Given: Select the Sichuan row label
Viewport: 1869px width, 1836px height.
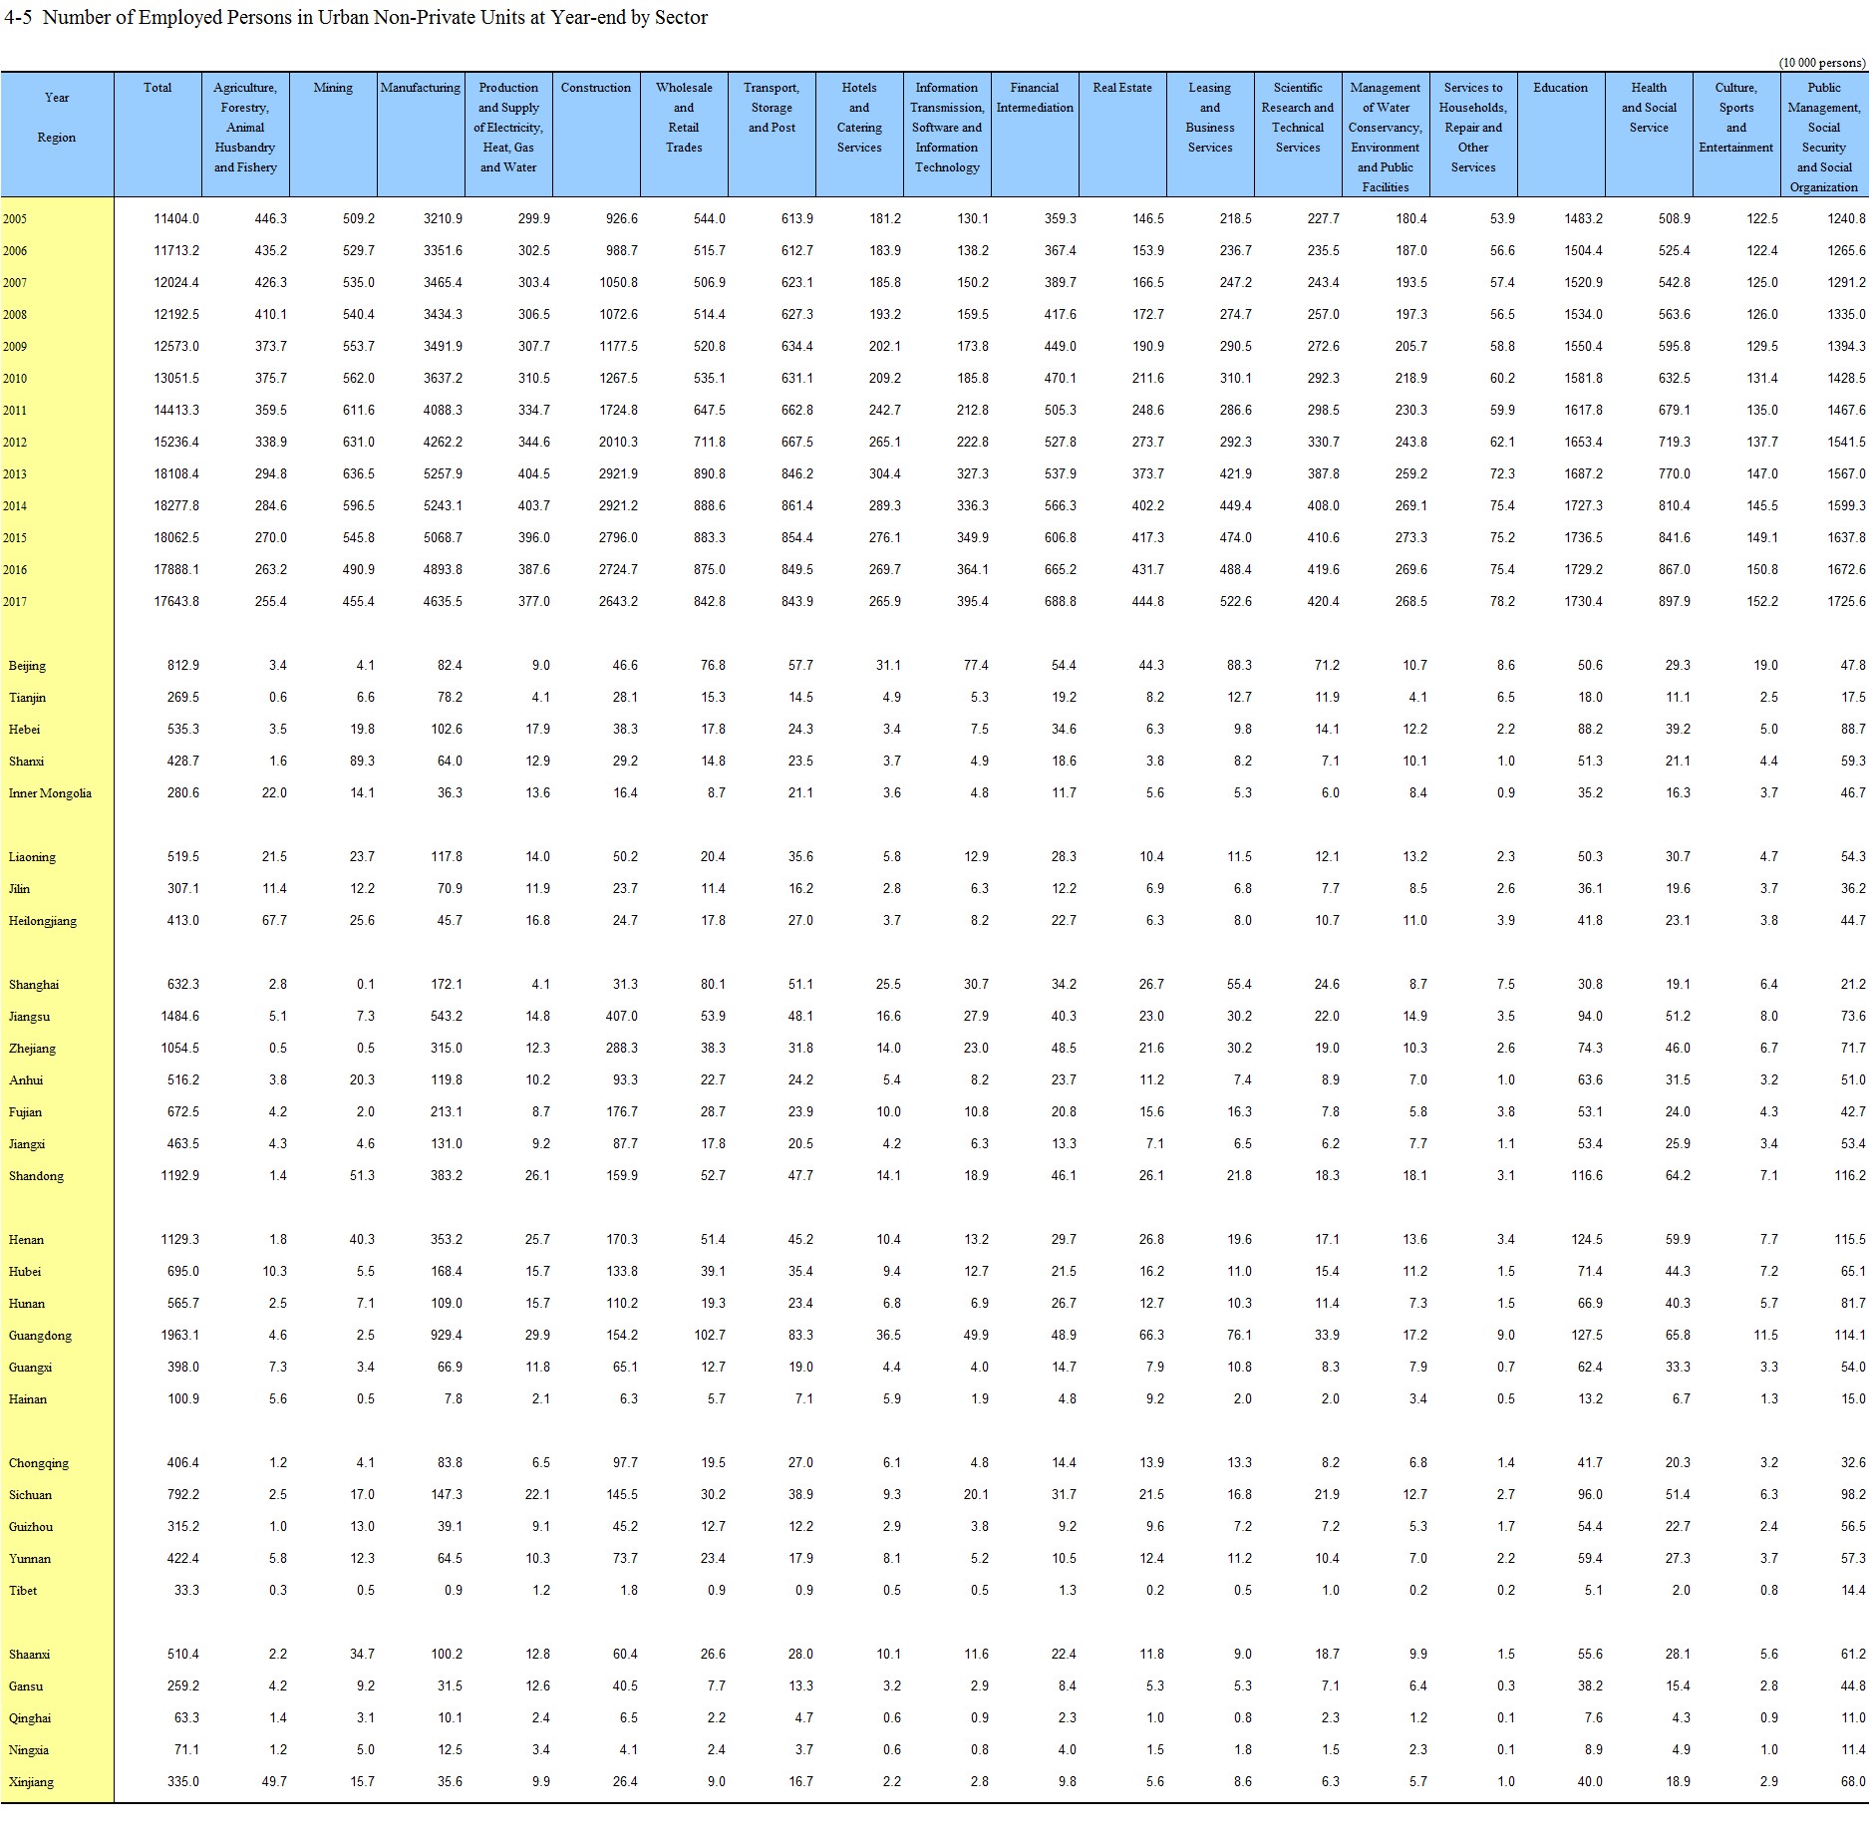Looking at the screenshot, I should click(x=30, y=1495).
